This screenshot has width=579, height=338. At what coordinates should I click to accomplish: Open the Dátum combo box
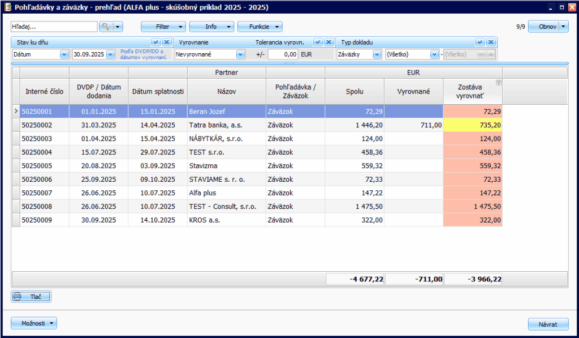click(x=64, y=54)
